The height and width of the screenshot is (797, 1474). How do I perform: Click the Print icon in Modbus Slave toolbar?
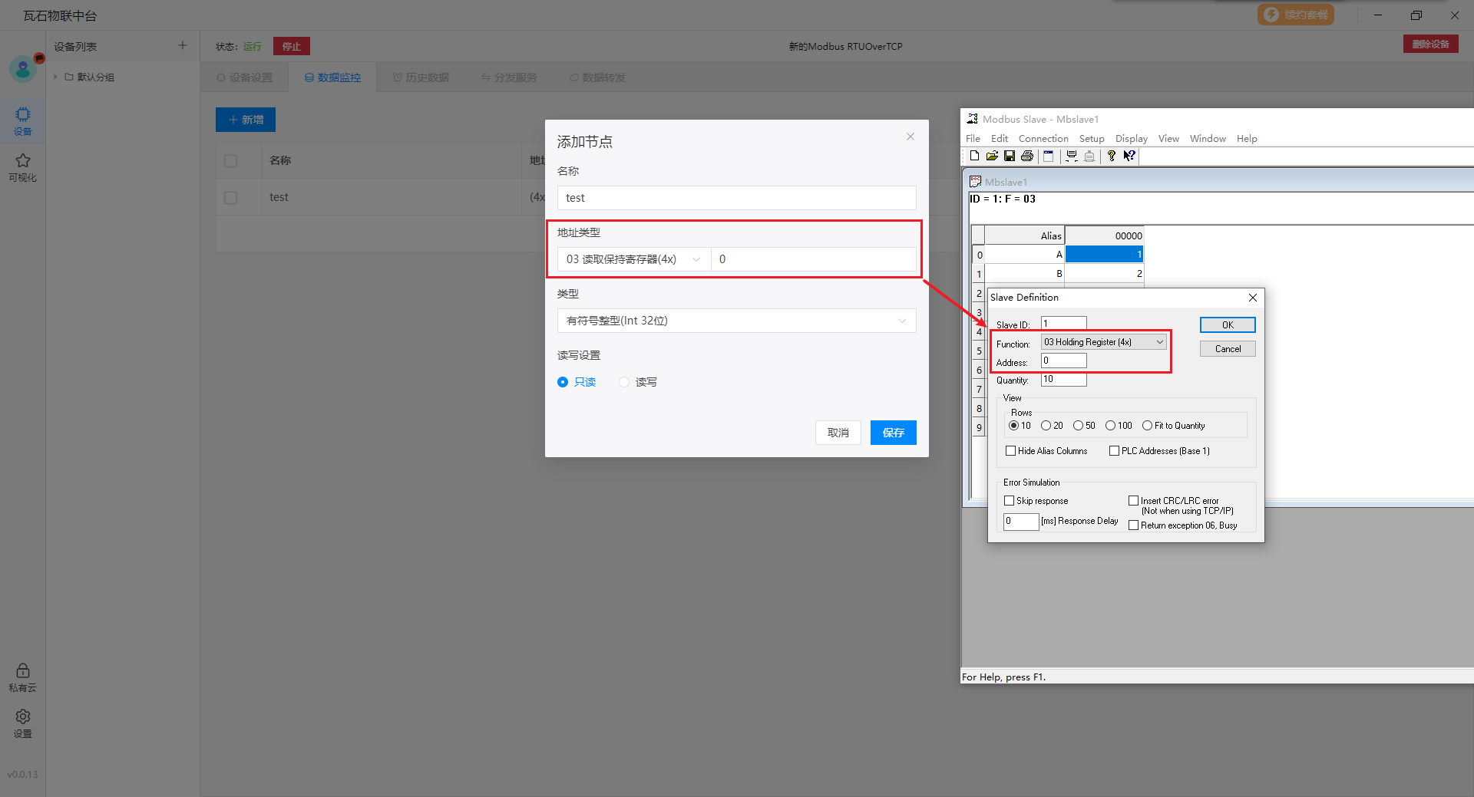tap(1027, 156)
